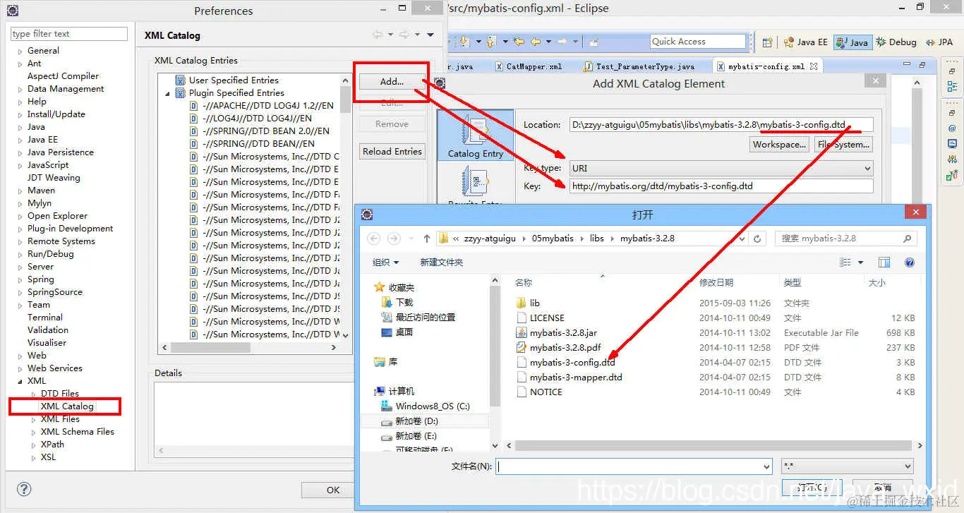Open the 组织 menu
The image size is (964, 513).
[x=385, y=262]
